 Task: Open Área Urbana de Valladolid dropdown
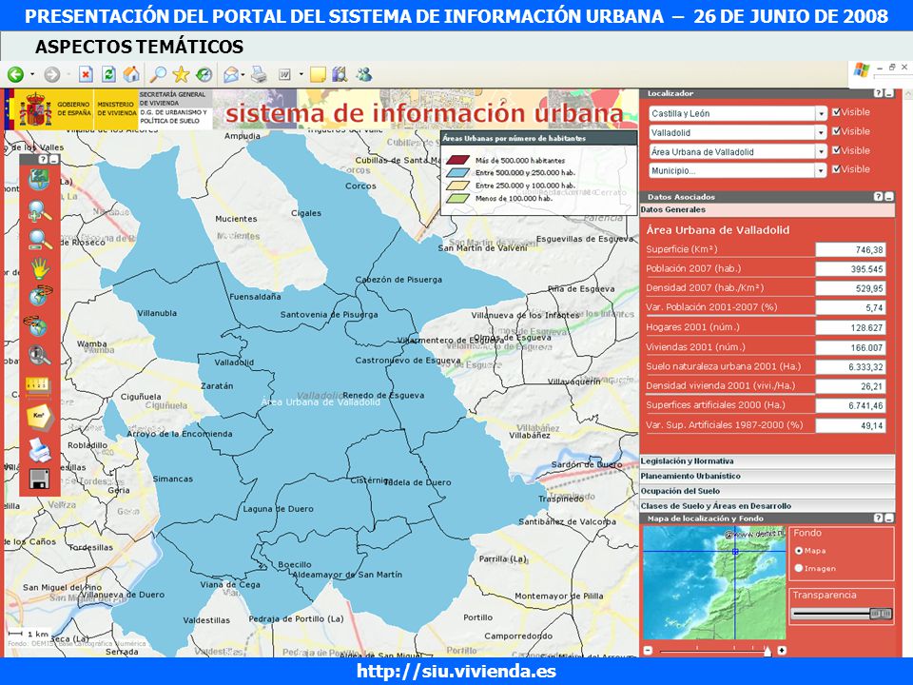pyautogui.click(x=821, y=152)
